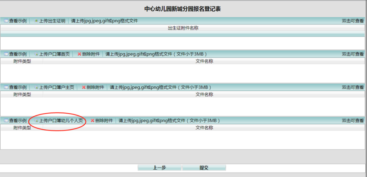
Task: Go back with the 上一步 button
Action: pos(159,168)
